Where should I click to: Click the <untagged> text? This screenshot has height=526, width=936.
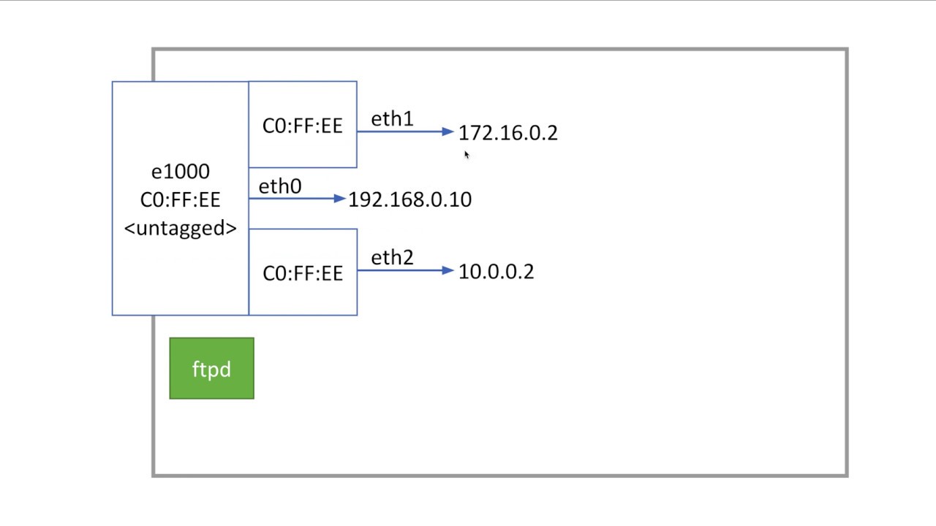(180, 228)
